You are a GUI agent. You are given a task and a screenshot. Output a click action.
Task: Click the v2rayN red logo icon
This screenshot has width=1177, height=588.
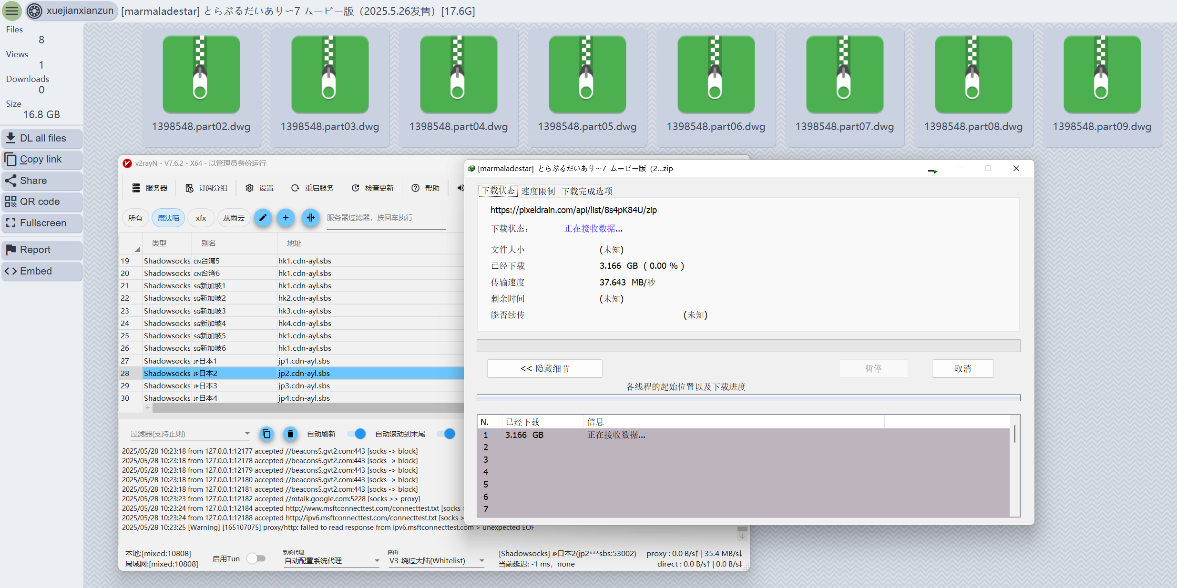pyautogui.click(x=127, y=163)
